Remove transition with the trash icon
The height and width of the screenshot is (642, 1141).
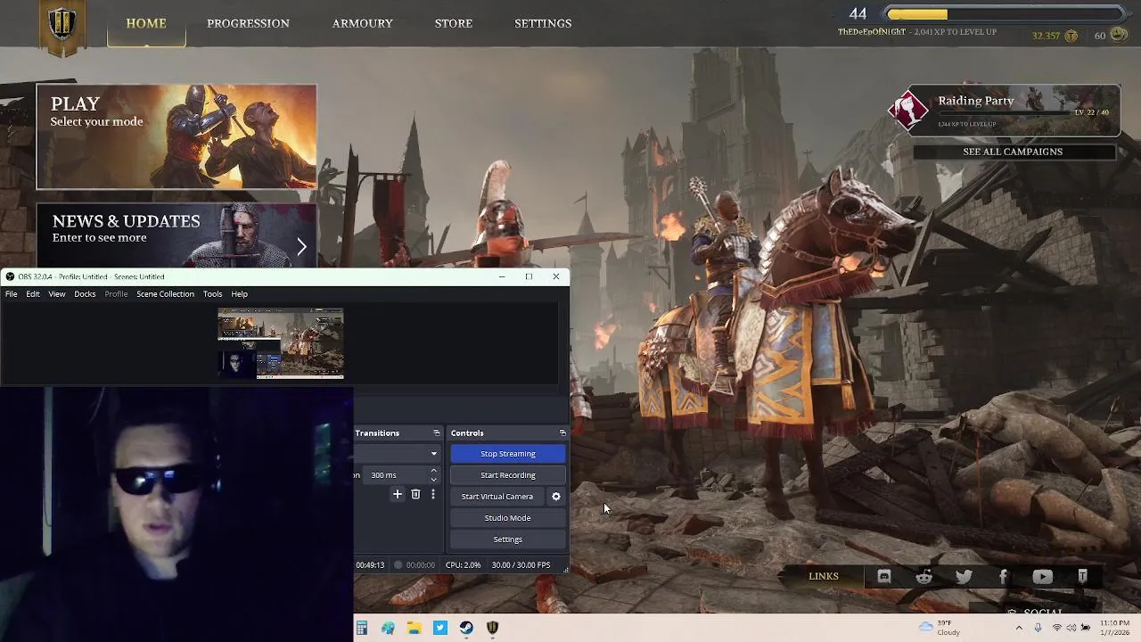click(x=415, y=494)
